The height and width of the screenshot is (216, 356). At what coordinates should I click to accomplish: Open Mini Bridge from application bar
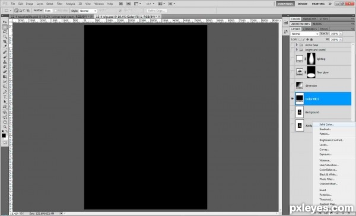pos(128,4)
